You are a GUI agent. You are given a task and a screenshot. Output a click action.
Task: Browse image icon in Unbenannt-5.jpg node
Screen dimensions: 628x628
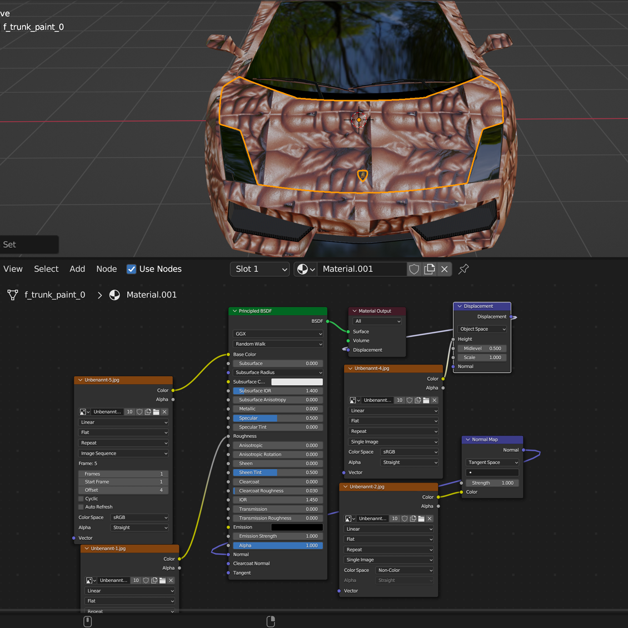point(84,412)
